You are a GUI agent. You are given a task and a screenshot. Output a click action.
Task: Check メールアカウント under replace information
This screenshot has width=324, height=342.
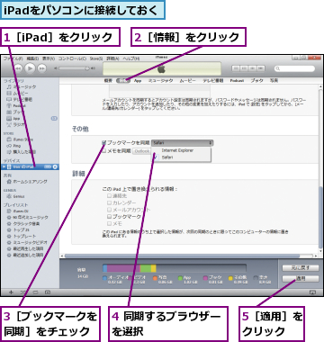point(110,210)
